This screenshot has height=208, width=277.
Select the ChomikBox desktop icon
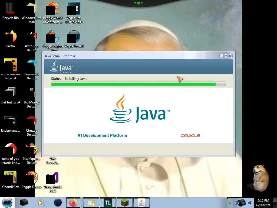tap(11, 180)
